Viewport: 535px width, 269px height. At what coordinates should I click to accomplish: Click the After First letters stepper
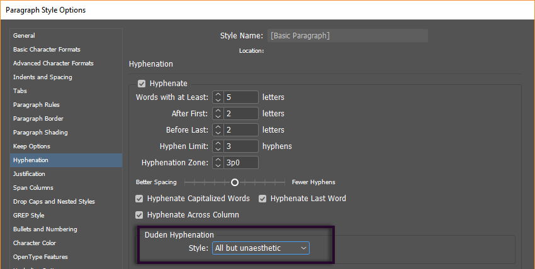click(218, 114)
